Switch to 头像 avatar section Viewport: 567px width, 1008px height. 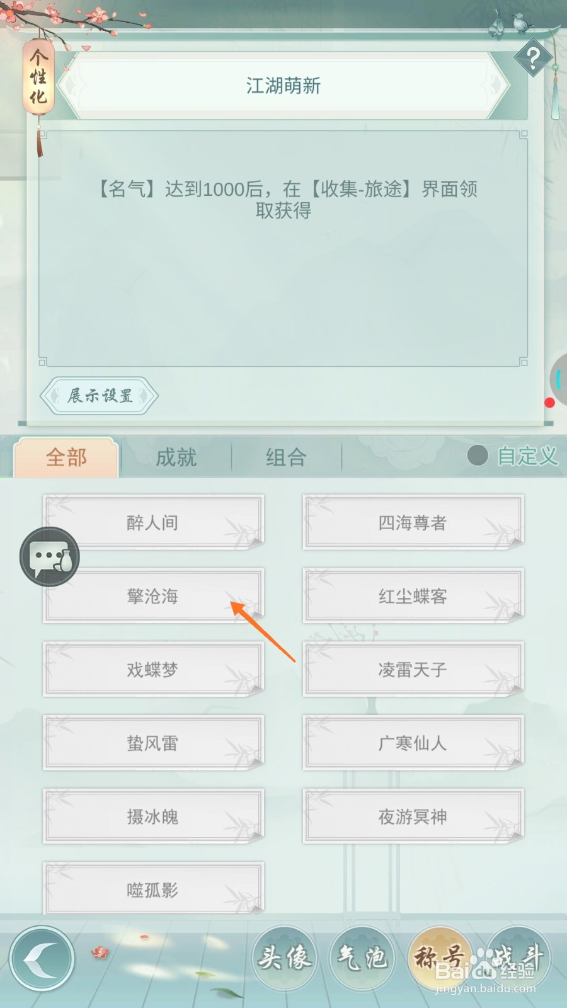tap(284, 958)
